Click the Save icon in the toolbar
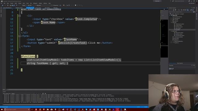Screen dimensions: 198x111 12,6
